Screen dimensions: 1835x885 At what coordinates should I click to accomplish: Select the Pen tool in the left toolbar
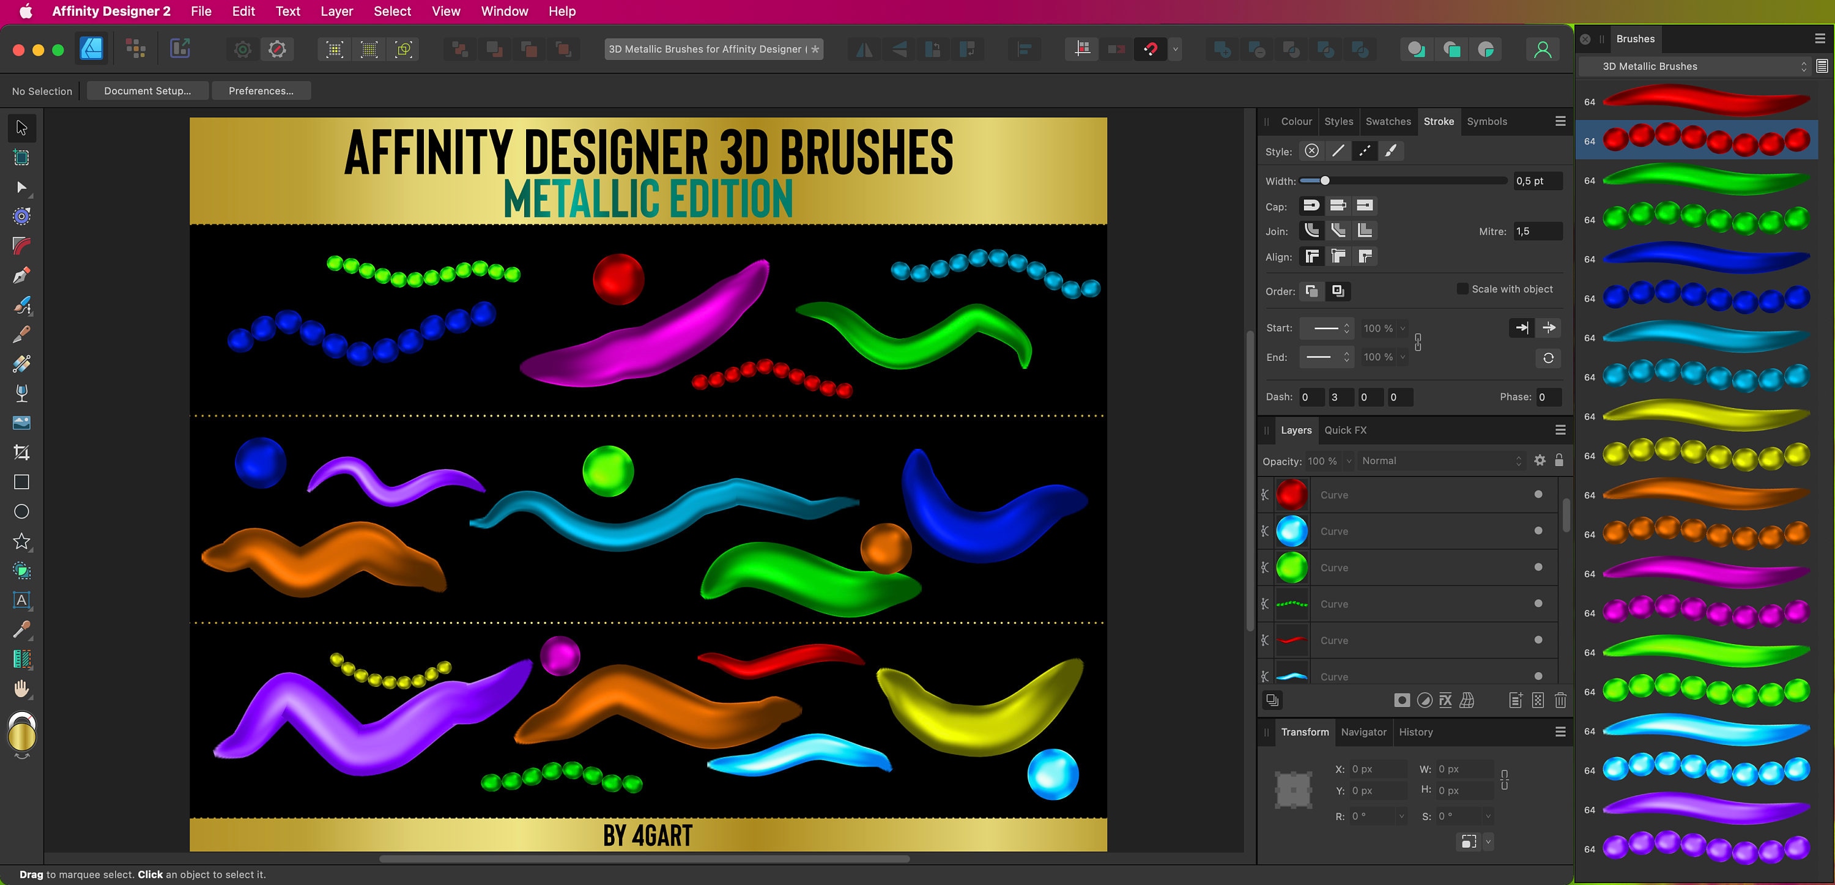pos(21,275)
